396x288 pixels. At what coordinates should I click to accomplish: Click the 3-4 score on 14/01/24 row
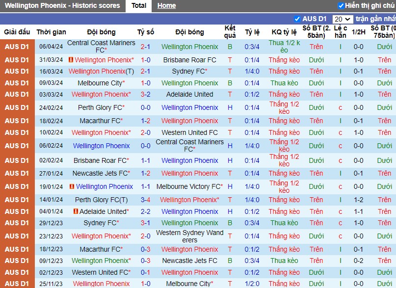pos(145,200)
